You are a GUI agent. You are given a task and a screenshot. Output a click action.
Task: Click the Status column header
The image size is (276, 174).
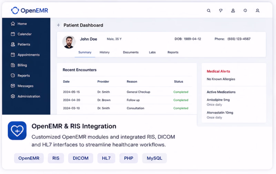pos(178,82)
